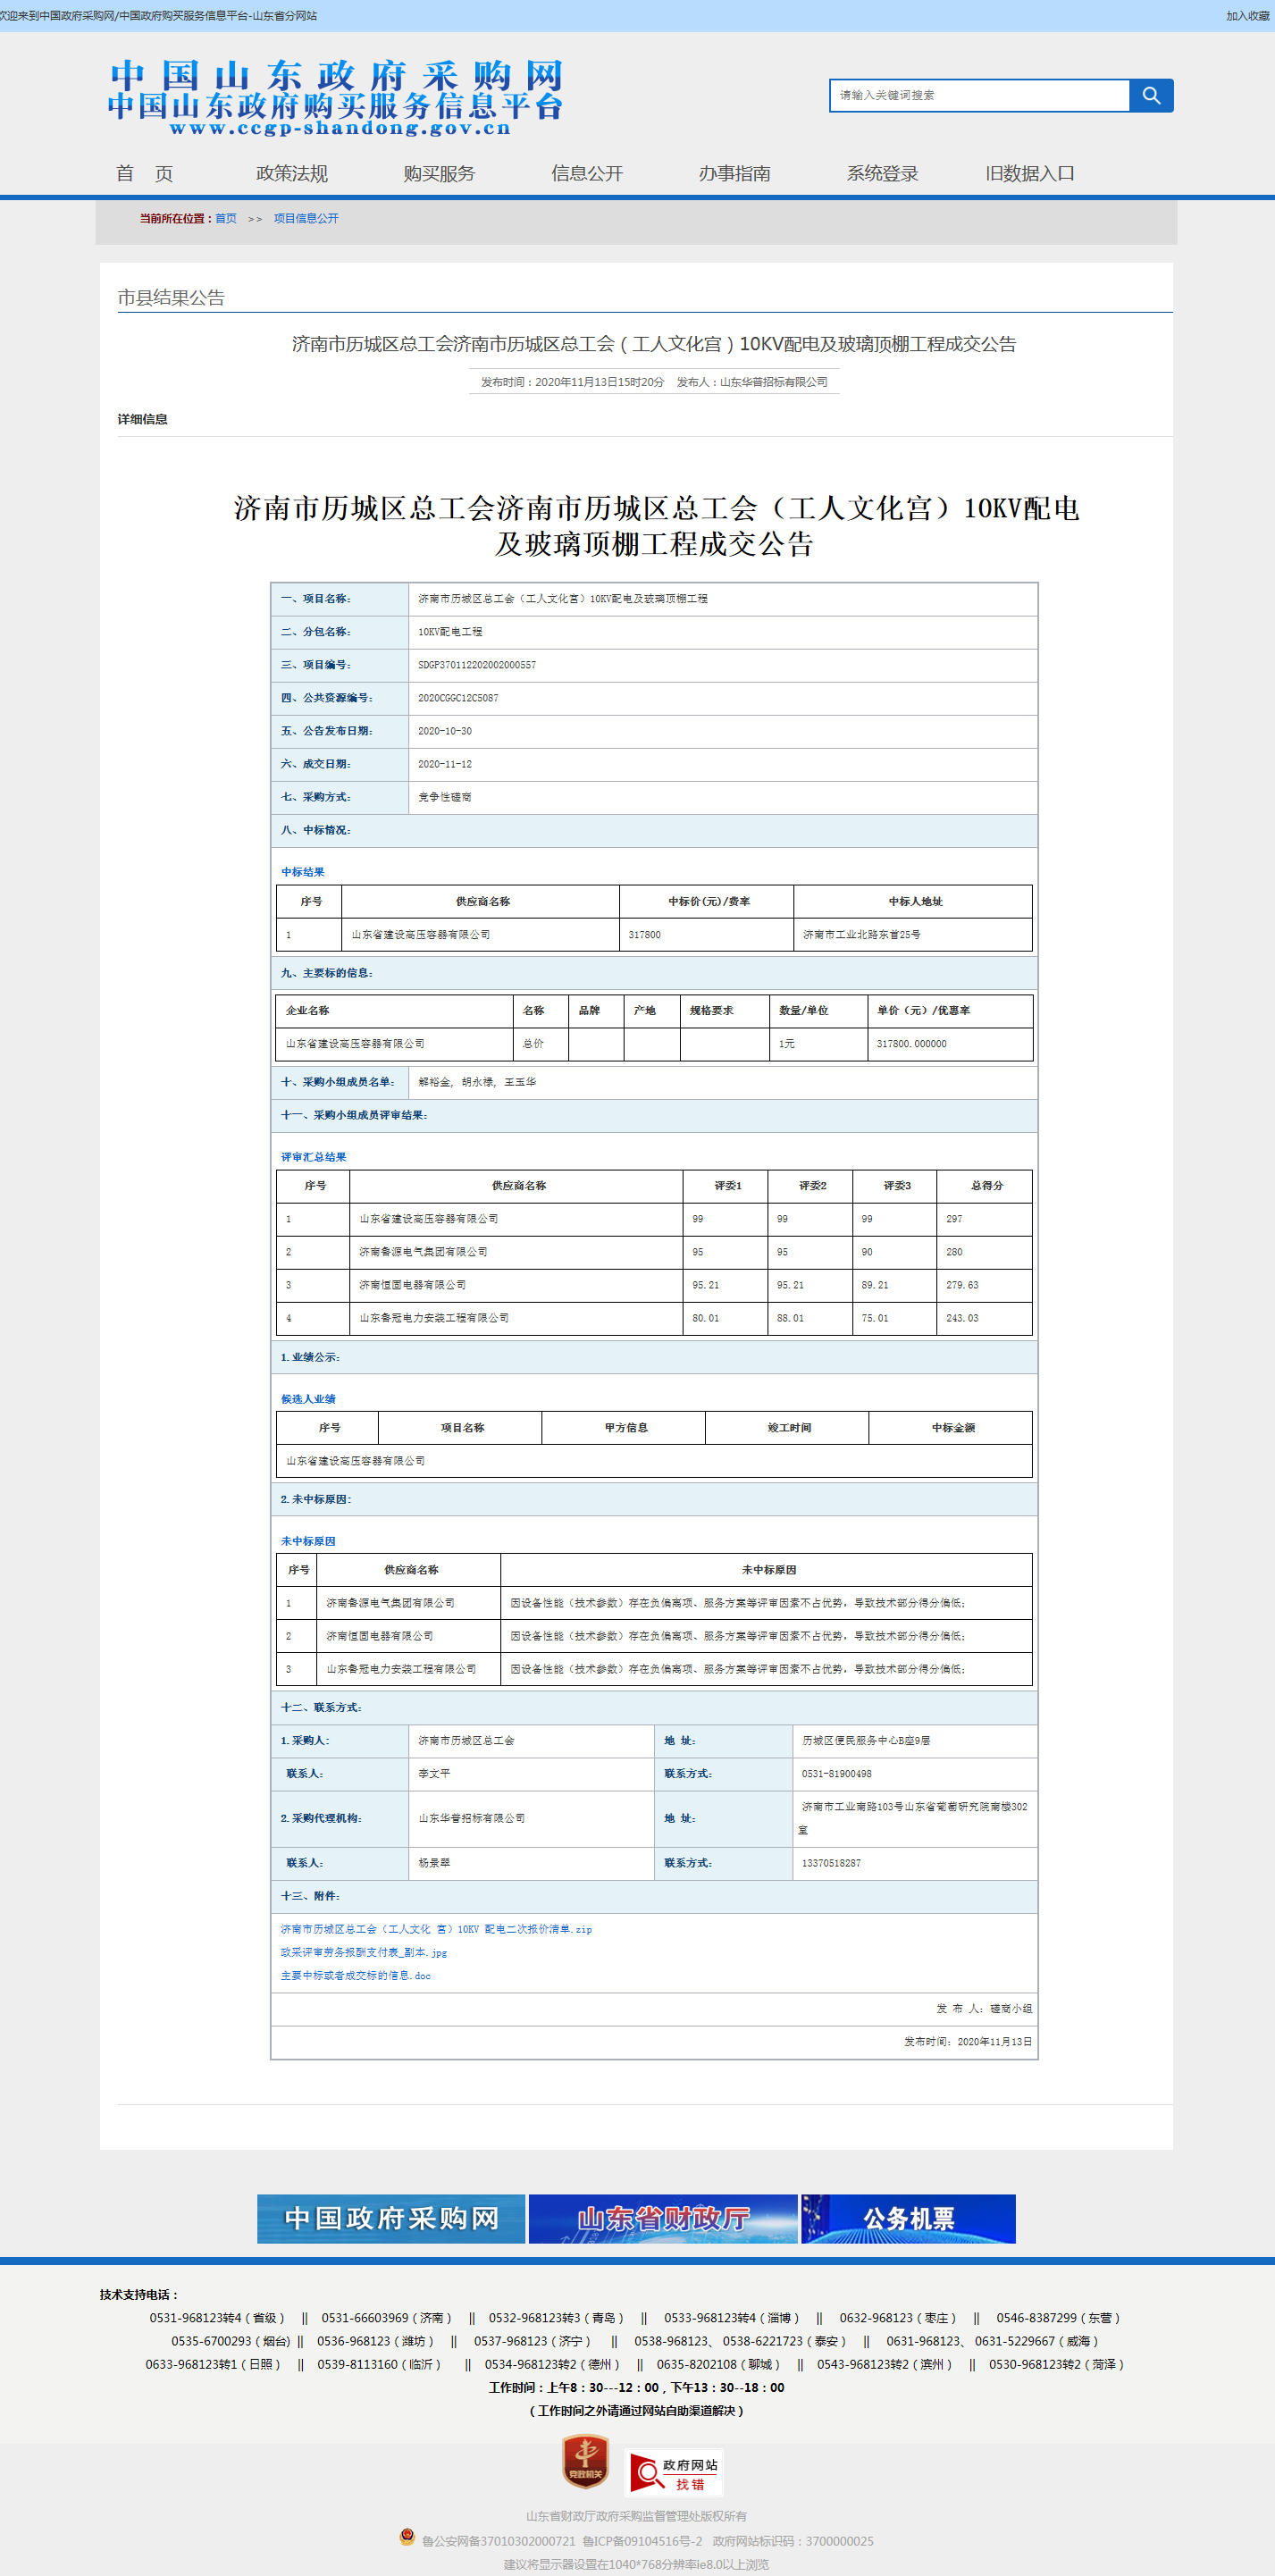
Task: Open the 公务机票 banner
Action: [x=908, y=2218]
